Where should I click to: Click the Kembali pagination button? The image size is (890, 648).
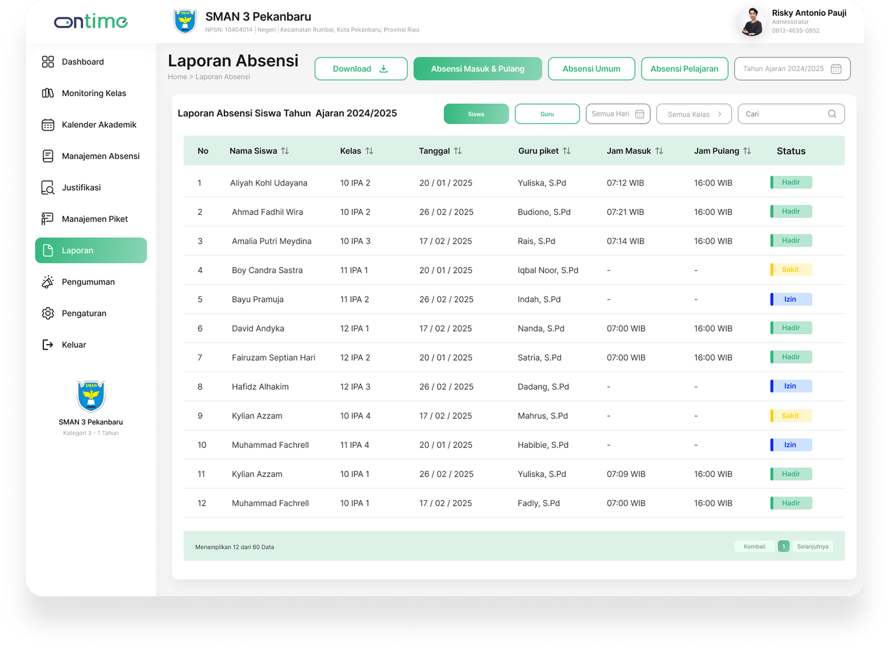(754, 546)
